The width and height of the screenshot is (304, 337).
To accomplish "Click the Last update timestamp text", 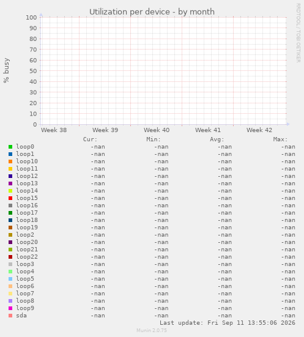I will (228, 323).
